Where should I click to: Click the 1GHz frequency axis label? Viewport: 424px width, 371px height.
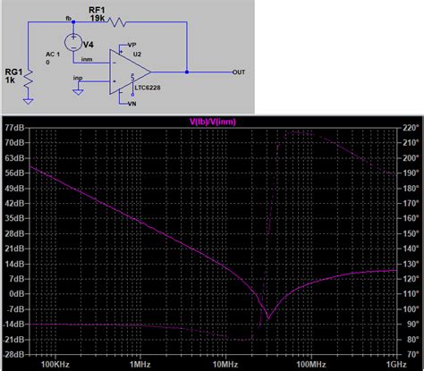pyautogui.click(x=396, y=364)
